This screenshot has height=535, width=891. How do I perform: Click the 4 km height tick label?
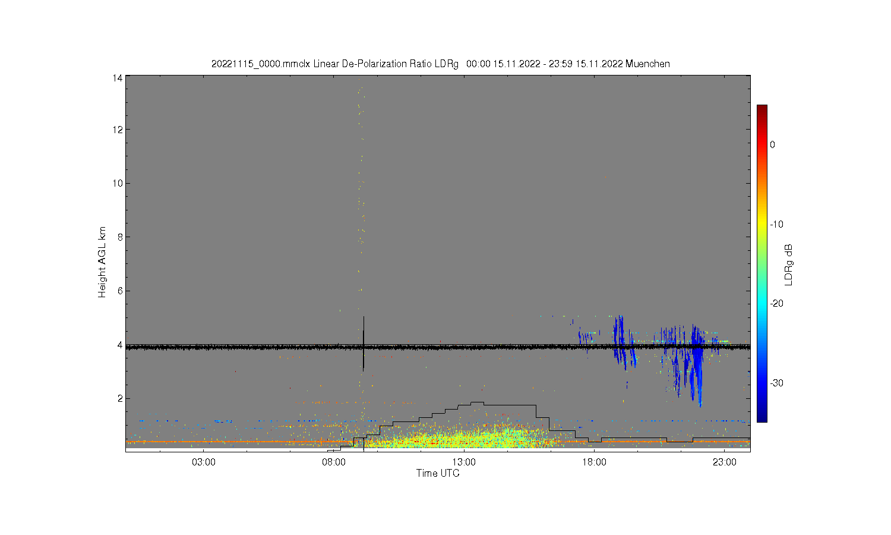120,345
